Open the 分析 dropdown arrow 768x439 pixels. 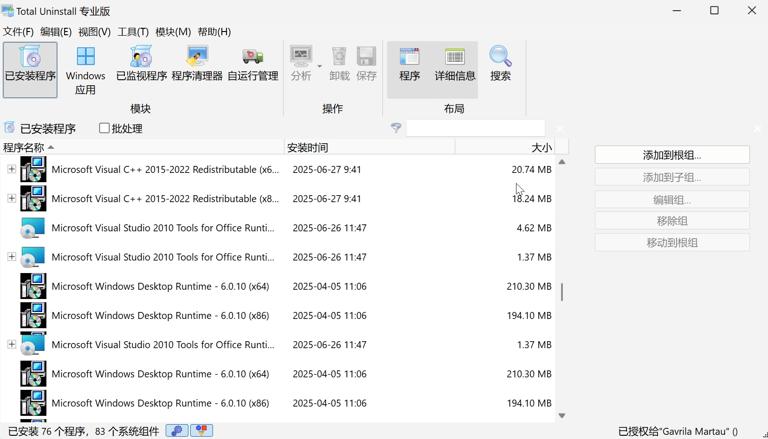[x=320, y=66]
